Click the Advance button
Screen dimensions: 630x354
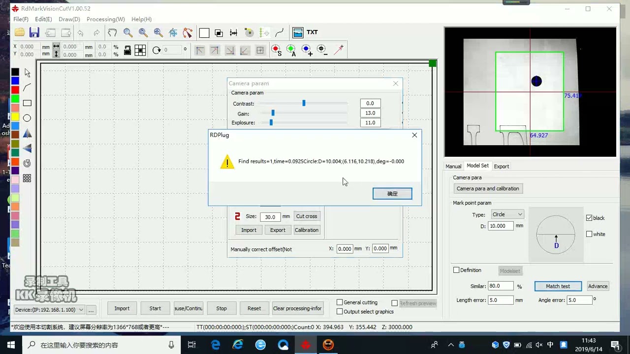tap(598, 286)
